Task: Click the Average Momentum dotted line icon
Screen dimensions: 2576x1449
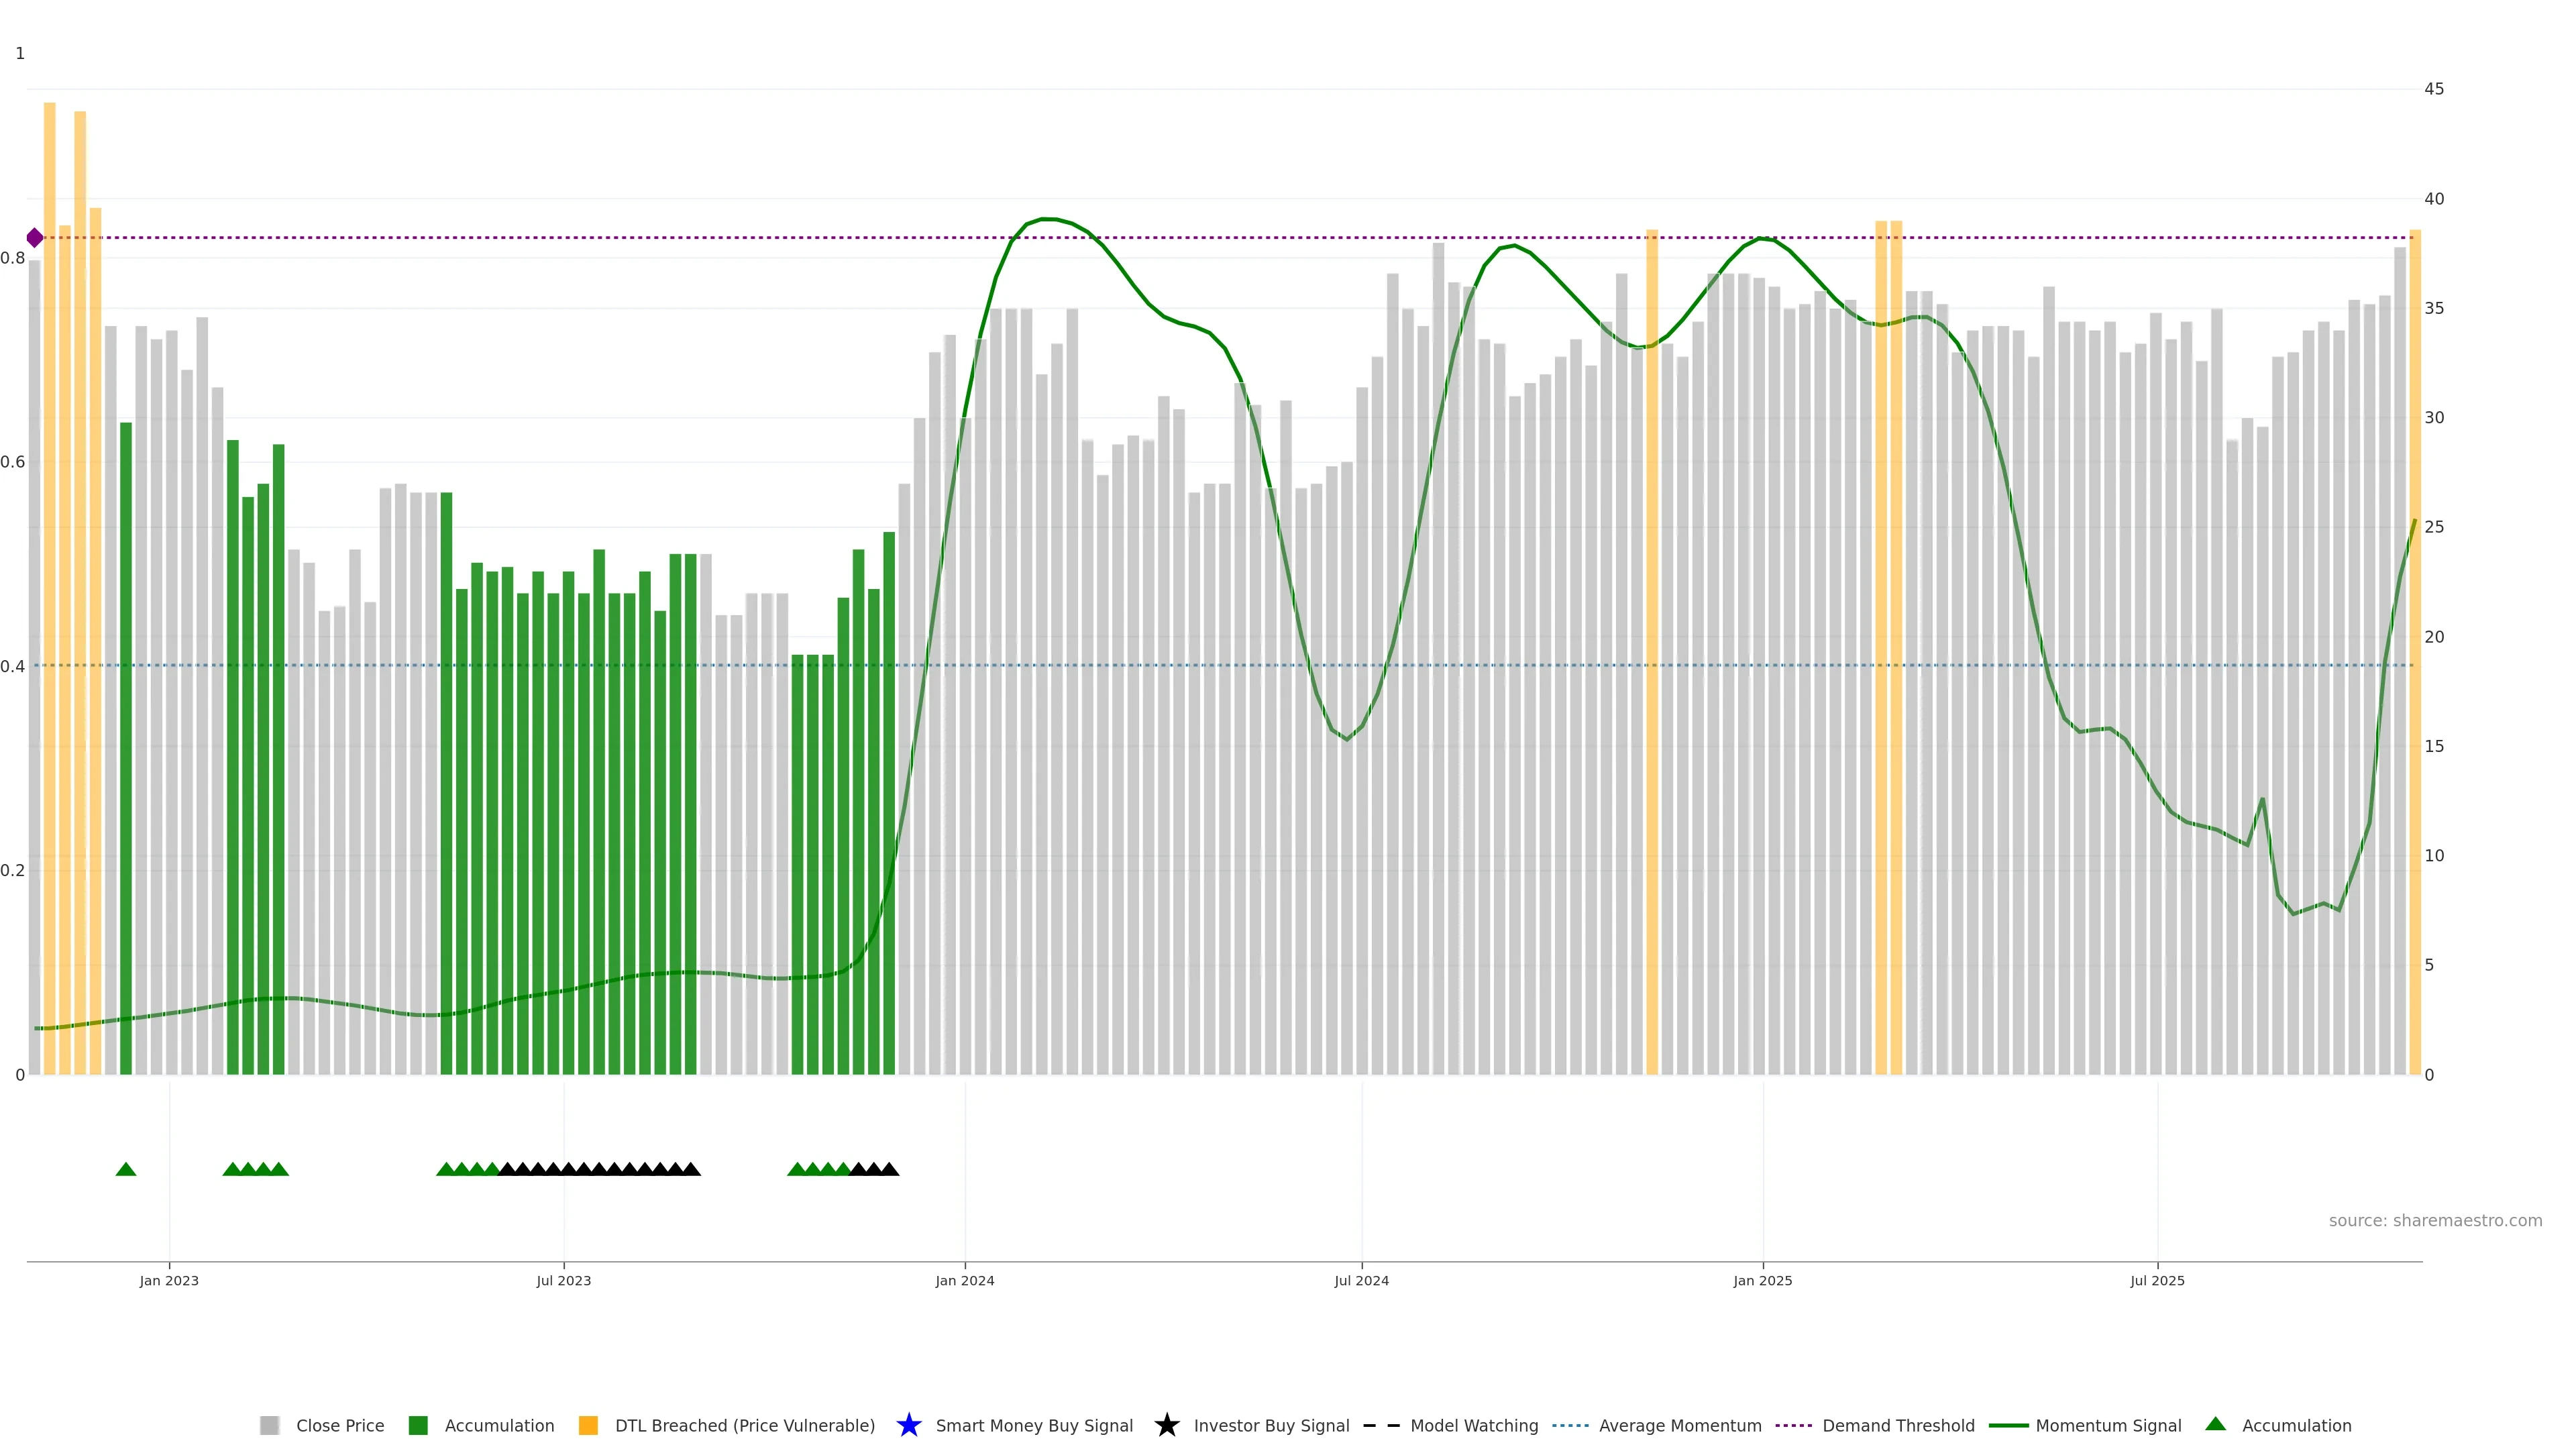Action: click(x=1570, y=1425)
